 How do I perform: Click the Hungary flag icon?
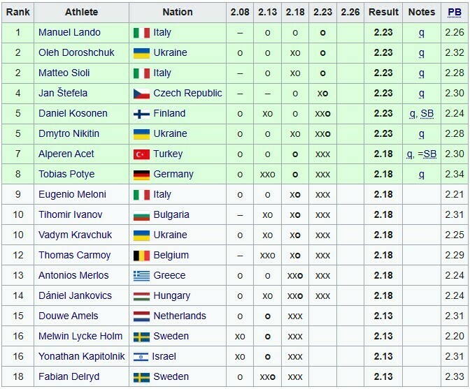pyautogui.click(x=141, y=296)
